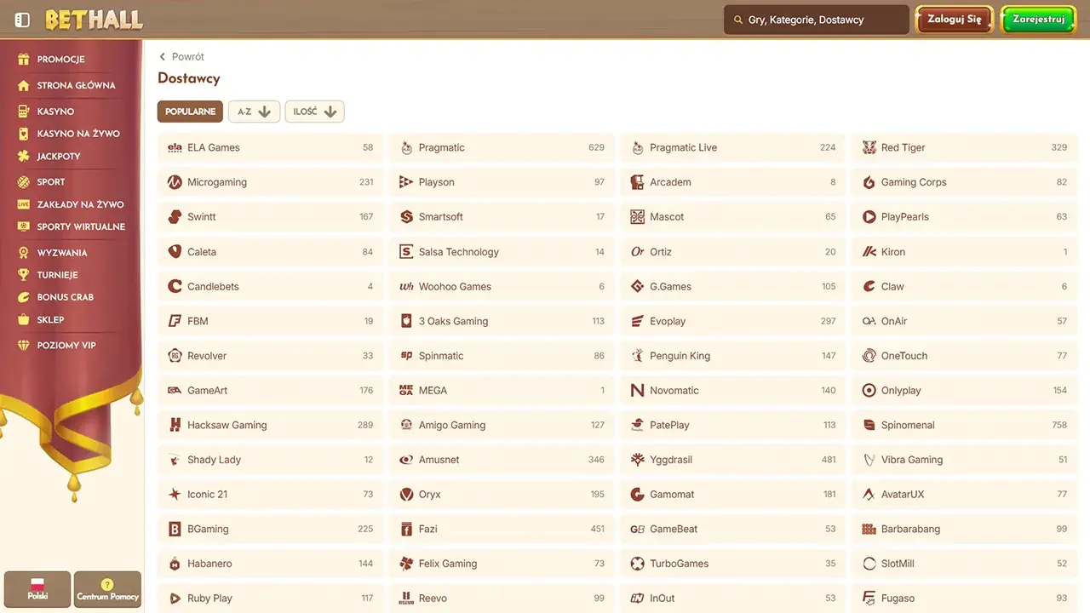Select the Gamomat provider name
This screenshot has height=613, width=1090.
pyautogui.click(x=673, y=495)
